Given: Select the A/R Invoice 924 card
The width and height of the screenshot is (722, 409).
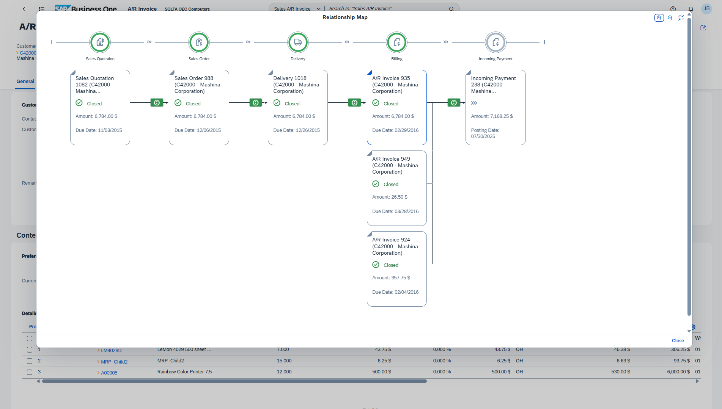Looking at the screenshot, I should [397, 269].
